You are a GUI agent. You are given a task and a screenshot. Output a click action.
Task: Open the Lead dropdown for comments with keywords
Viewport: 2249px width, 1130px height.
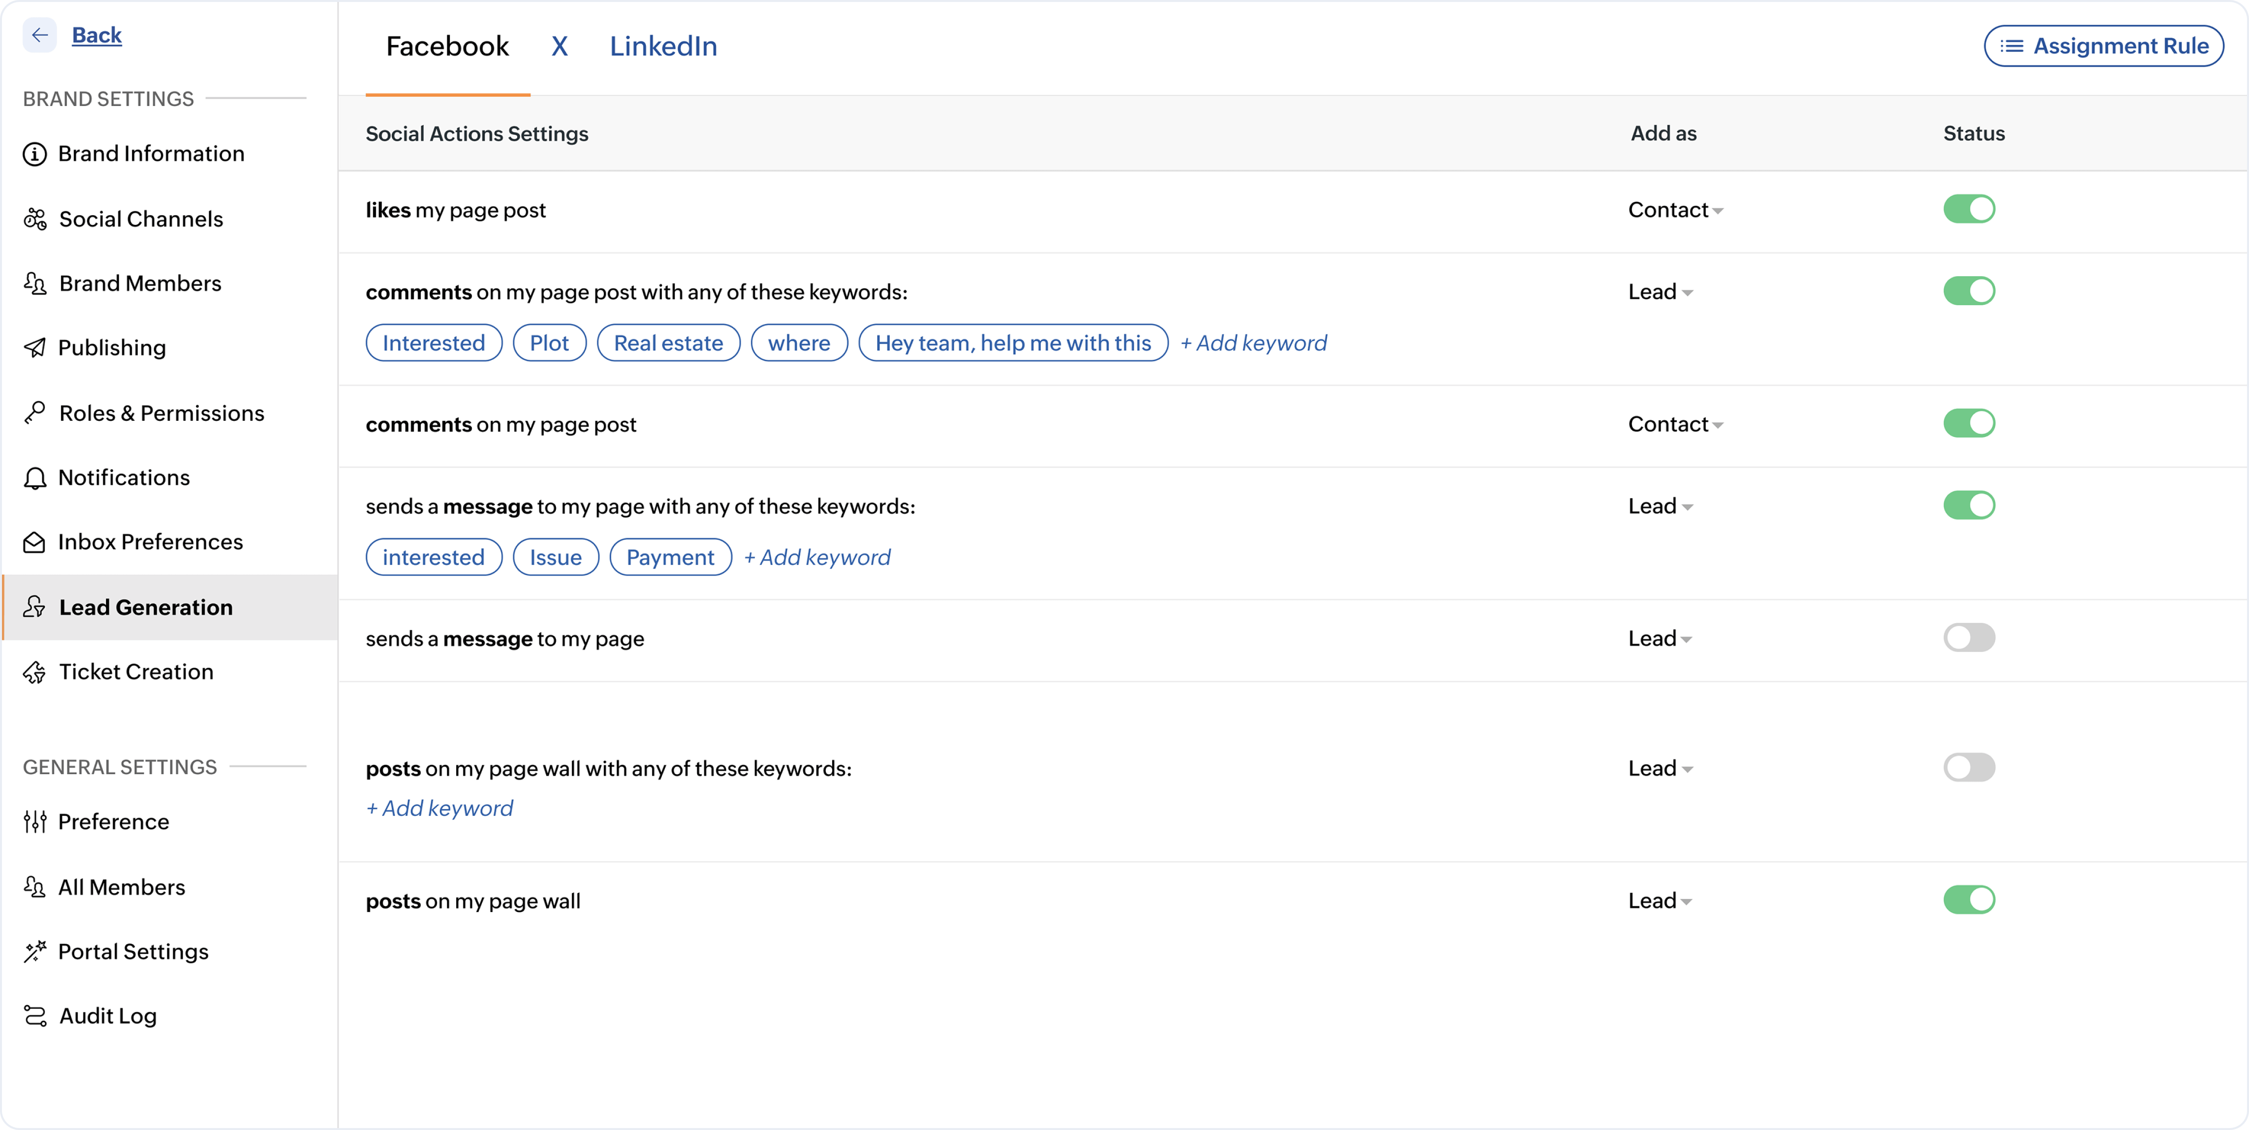pyautogui.click(x=1659, y=291)
